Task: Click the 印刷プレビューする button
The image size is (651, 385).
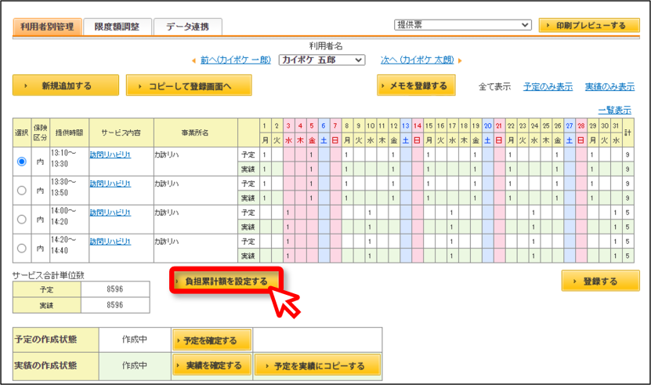Action: coord(589,25)
